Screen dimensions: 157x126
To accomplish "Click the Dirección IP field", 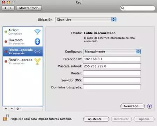I will [112, 59].
